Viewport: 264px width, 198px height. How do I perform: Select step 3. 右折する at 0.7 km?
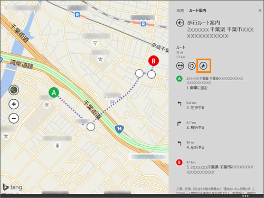(195, 127)
